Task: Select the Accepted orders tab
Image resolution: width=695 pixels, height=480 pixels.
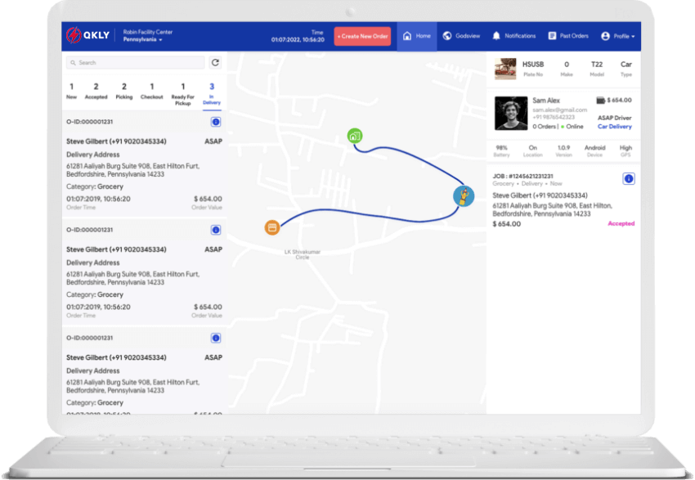Action: tap(96, 91)
